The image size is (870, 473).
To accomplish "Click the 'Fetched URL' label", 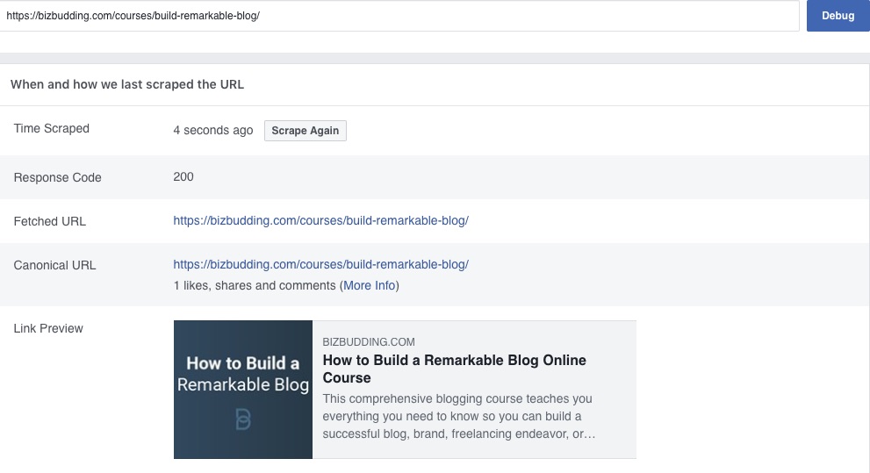I will (x=49, y=221).
